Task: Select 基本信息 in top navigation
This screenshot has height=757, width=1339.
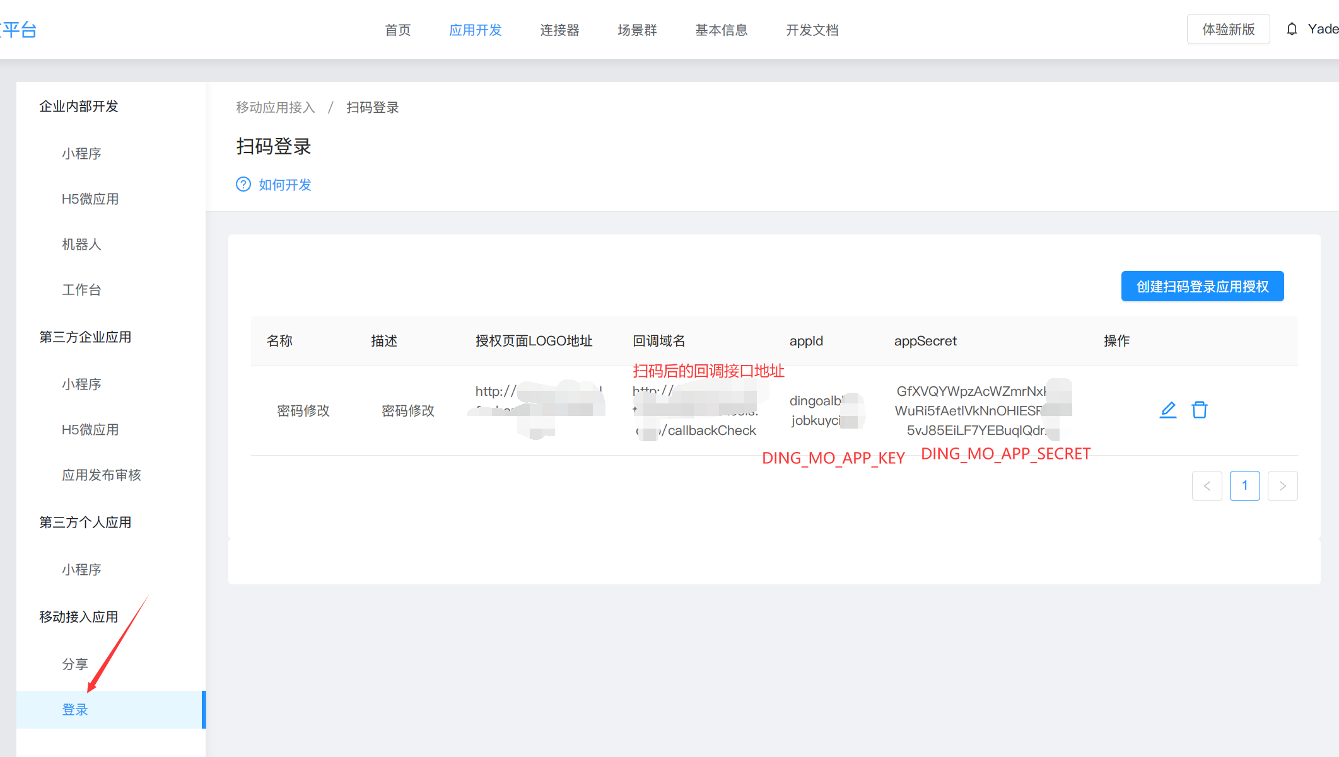Action: 721,30
